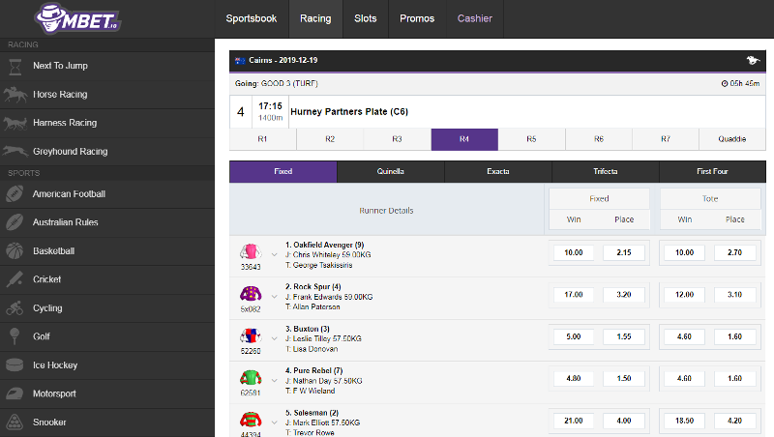Click Pure Rebel's green jockey silk
774x437 pixels.
click(251, 378)
